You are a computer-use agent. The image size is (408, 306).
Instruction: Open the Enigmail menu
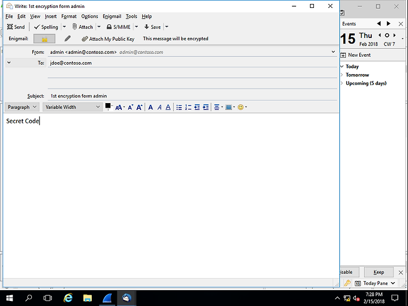[112, 16]
